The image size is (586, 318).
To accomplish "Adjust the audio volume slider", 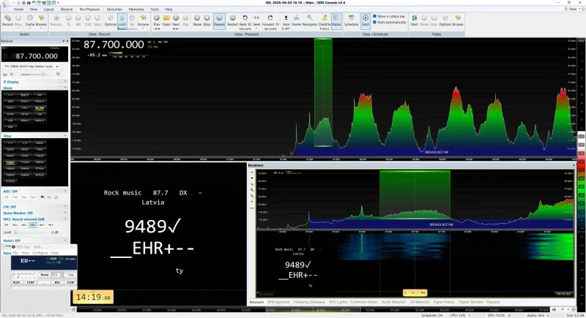I will 35,74.
